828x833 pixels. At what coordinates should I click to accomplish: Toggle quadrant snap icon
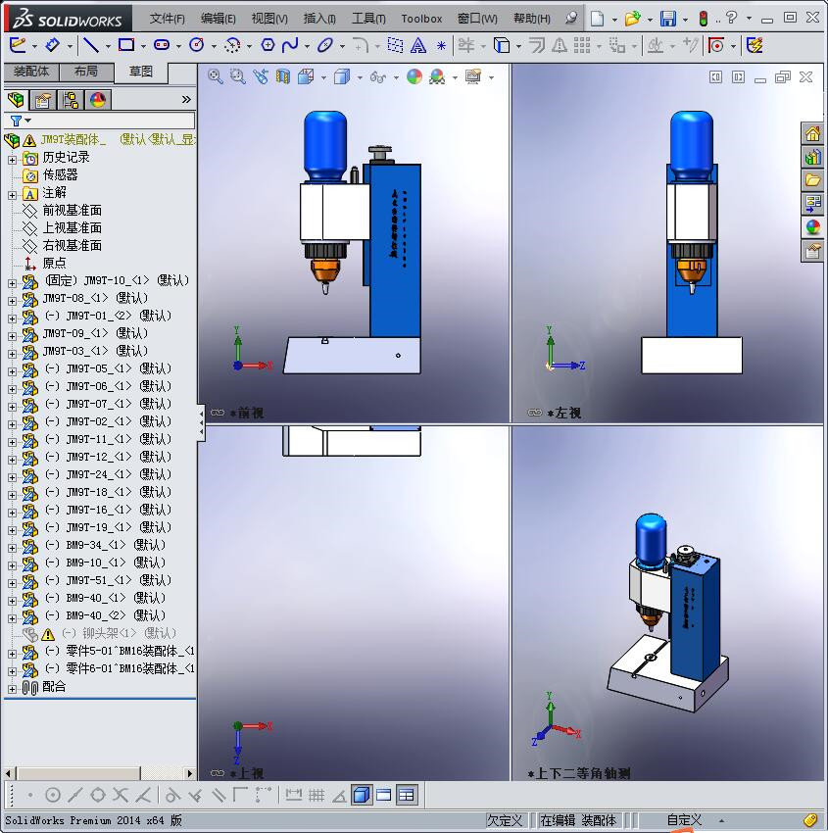pyautogui.click(x=98, y=796)
